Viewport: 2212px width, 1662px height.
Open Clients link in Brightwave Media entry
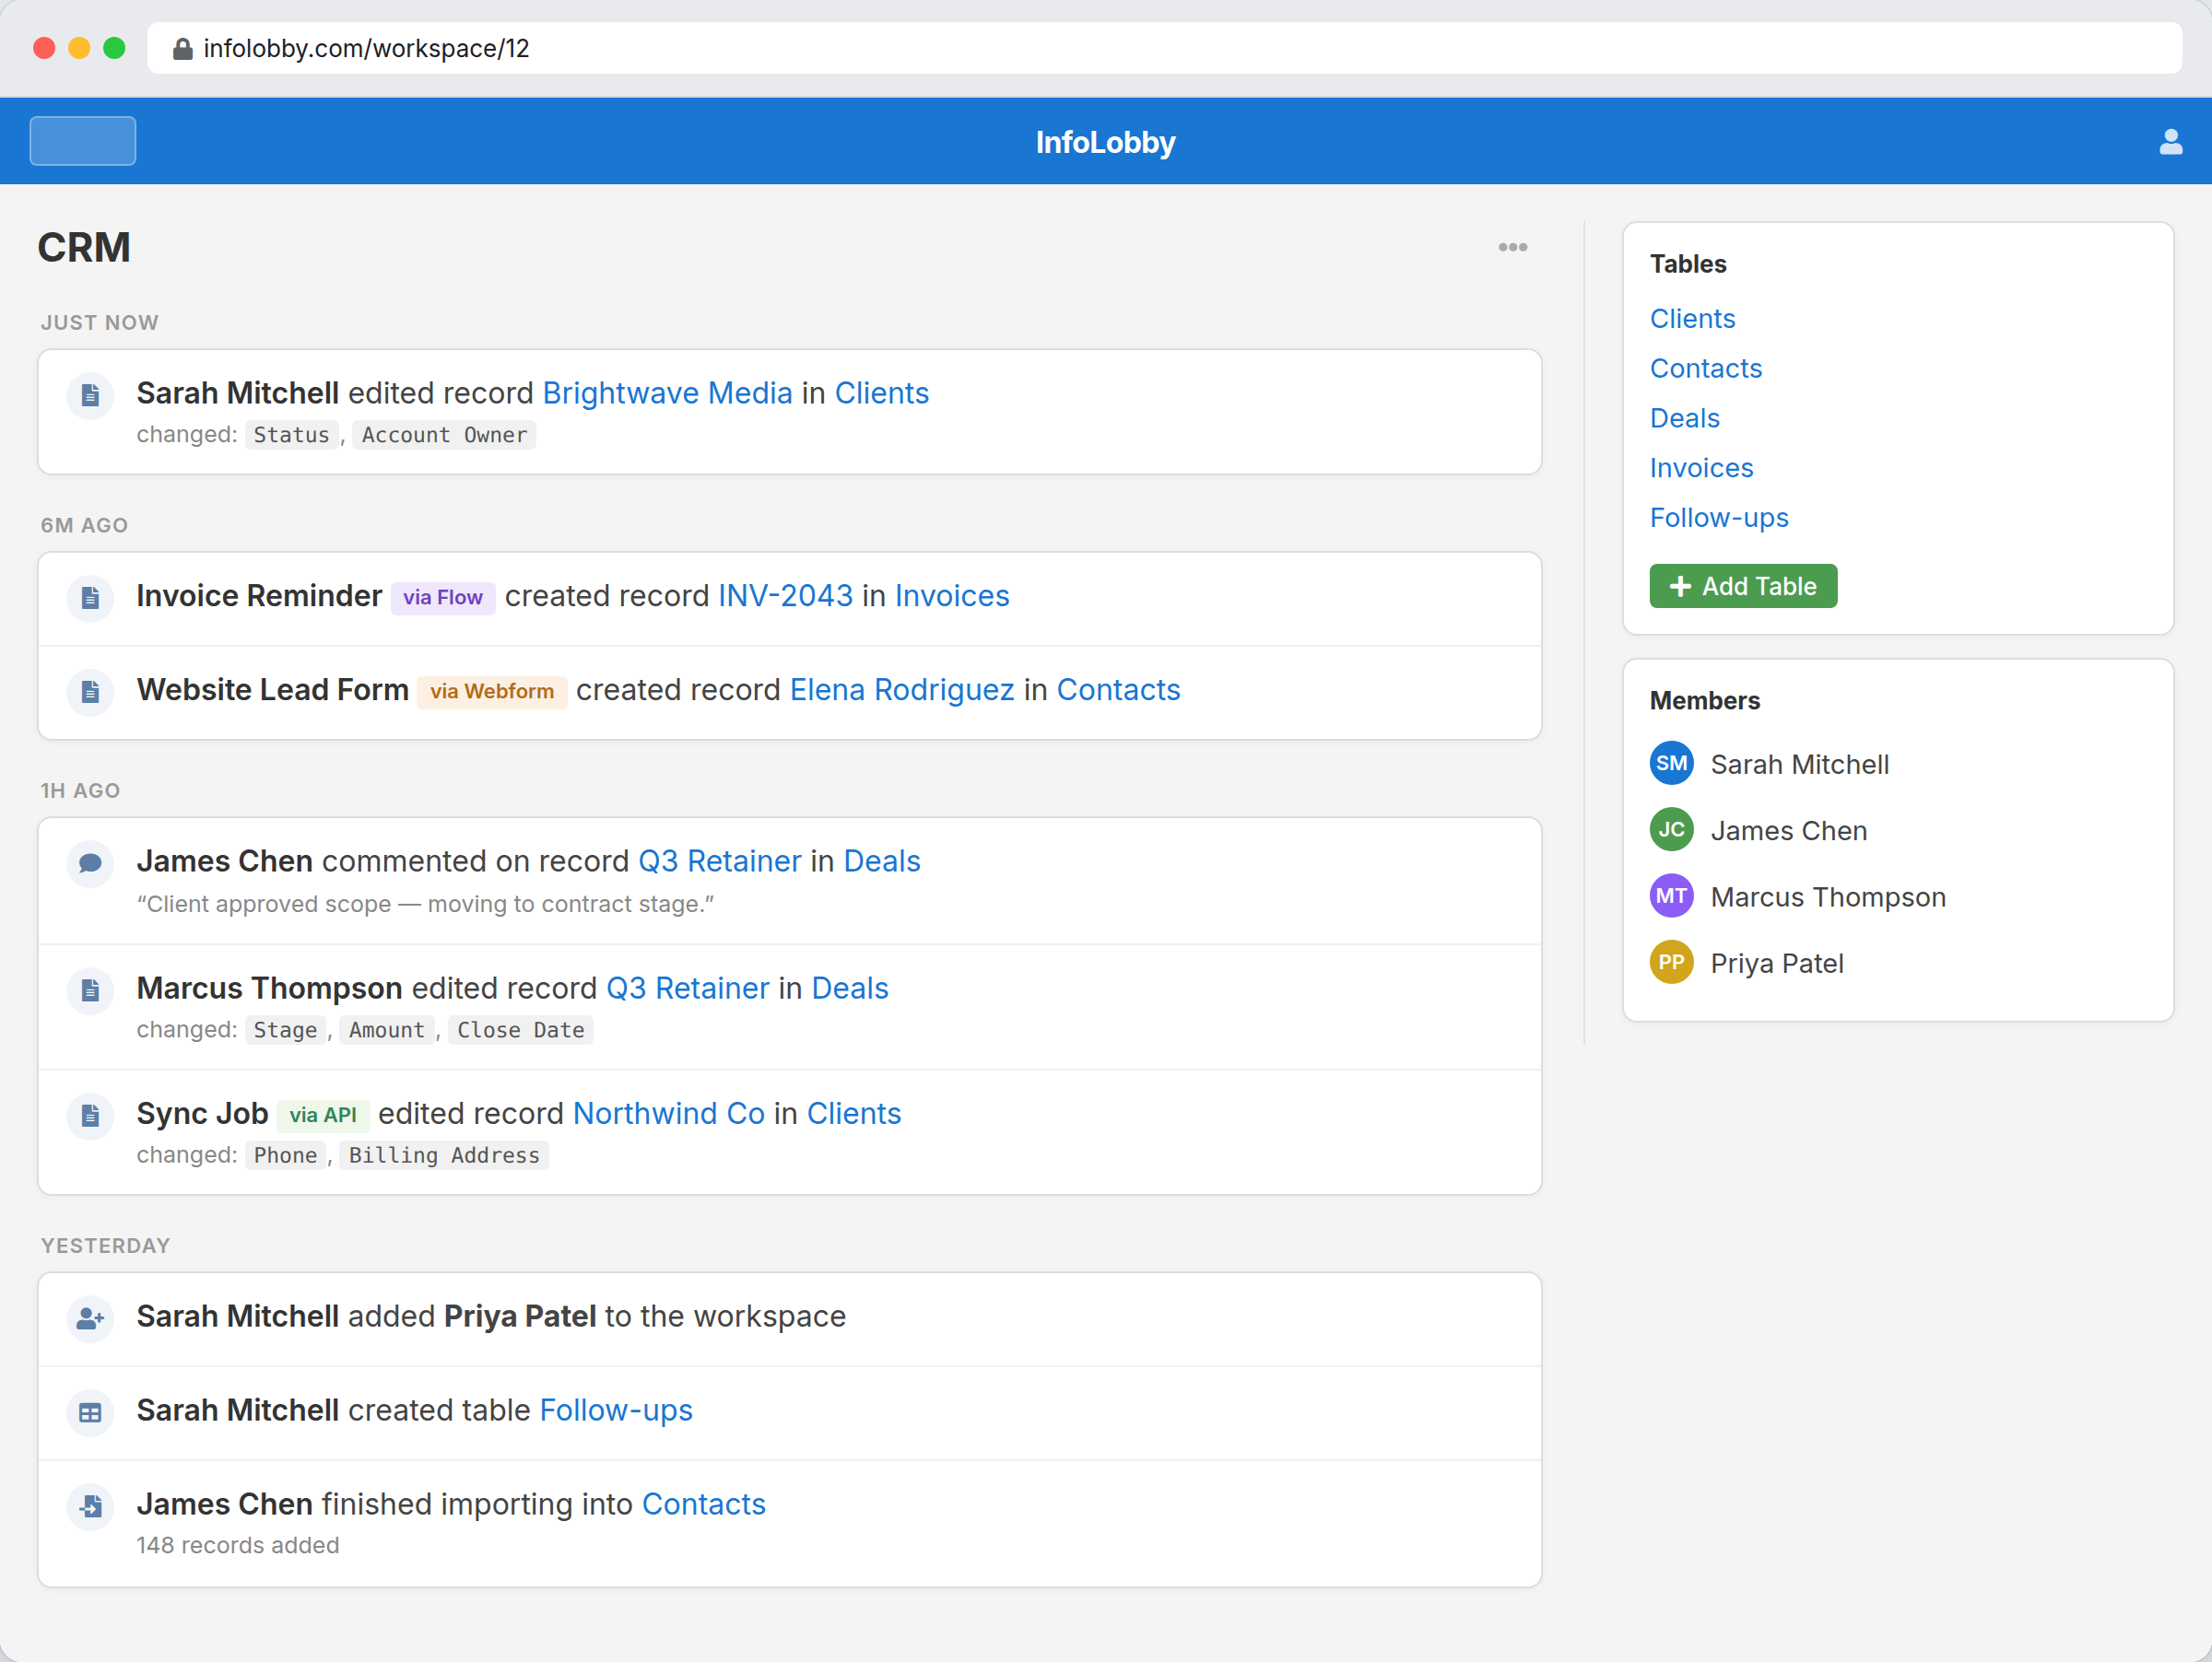(881, 393)
